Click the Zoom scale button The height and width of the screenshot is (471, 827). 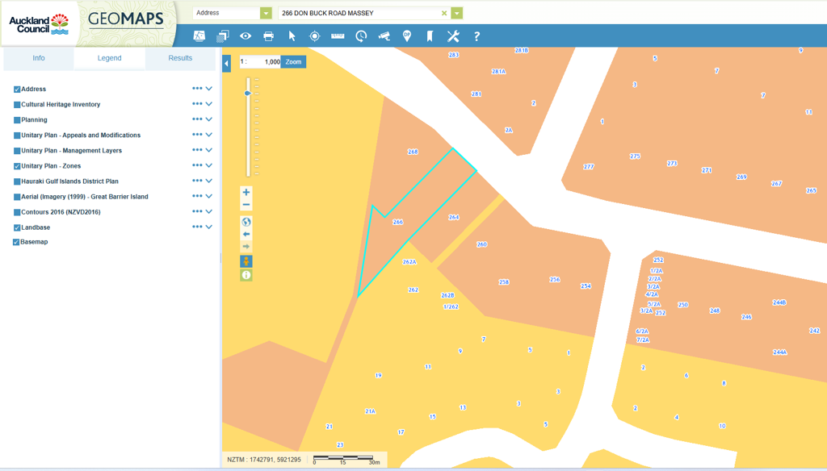pos(293,62)
